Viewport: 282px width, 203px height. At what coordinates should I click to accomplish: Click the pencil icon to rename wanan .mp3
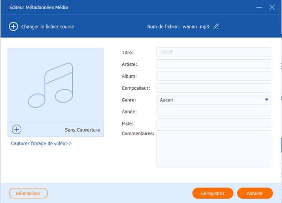click(x=216, y=27)
